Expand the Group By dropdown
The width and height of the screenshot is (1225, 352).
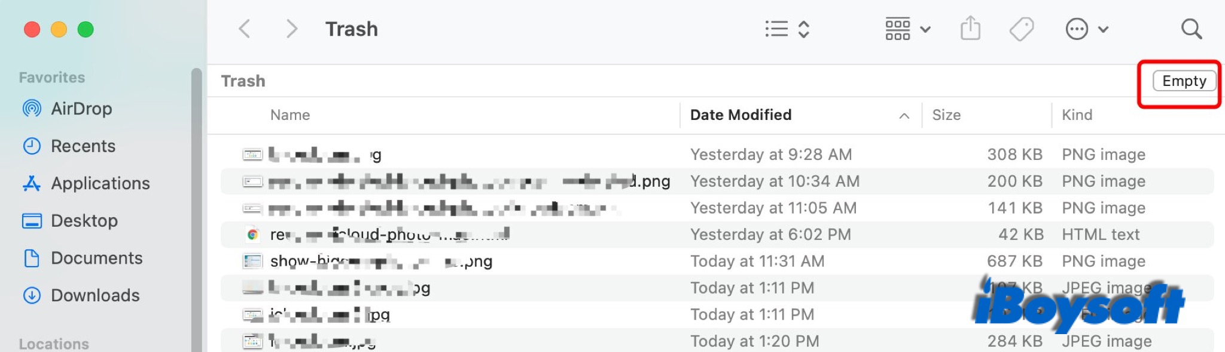pos(907,29)
